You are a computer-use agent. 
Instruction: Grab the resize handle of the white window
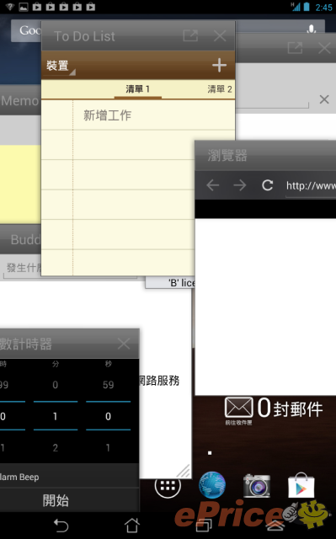click(x=184, y=471)
